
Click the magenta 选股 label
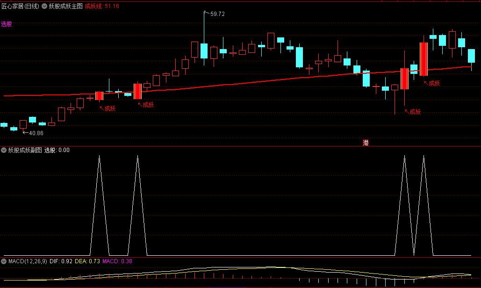coord(7,24)
